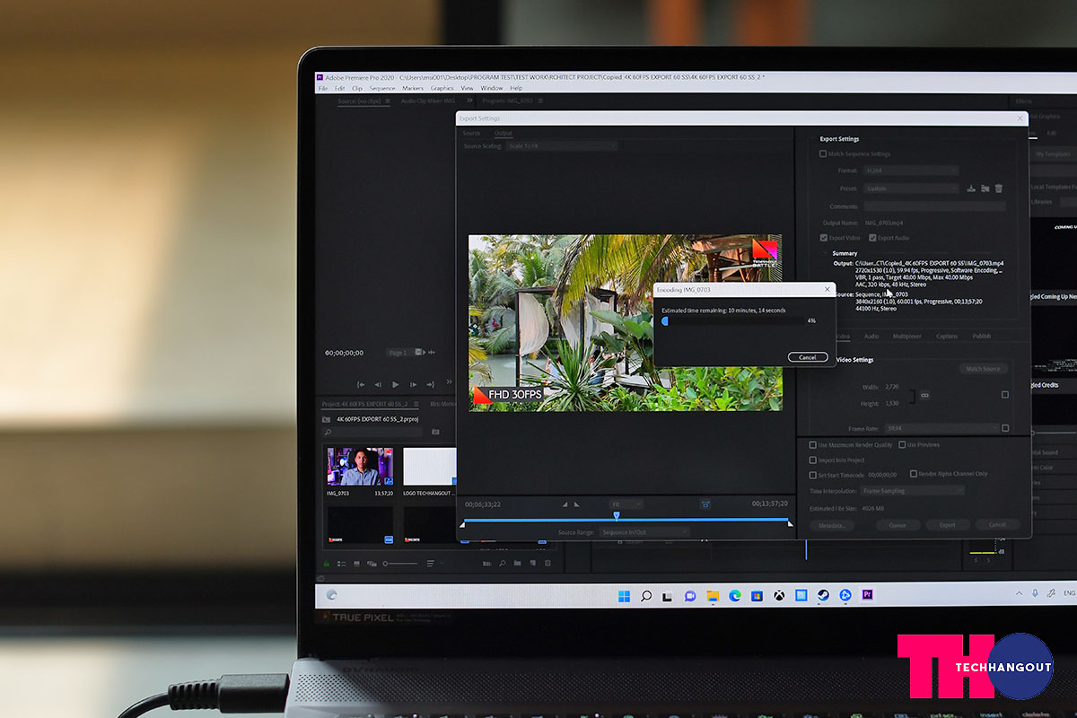Toggle Export Audio checkbox
This screenshot has width=1077, height=718.
[x=871, y=238]
